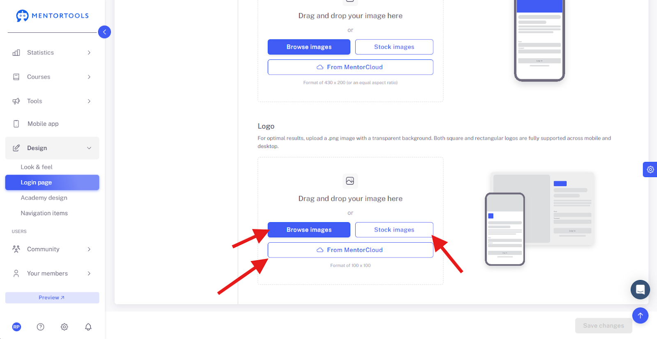Open the chat support bubble

(x=640, y=290)
